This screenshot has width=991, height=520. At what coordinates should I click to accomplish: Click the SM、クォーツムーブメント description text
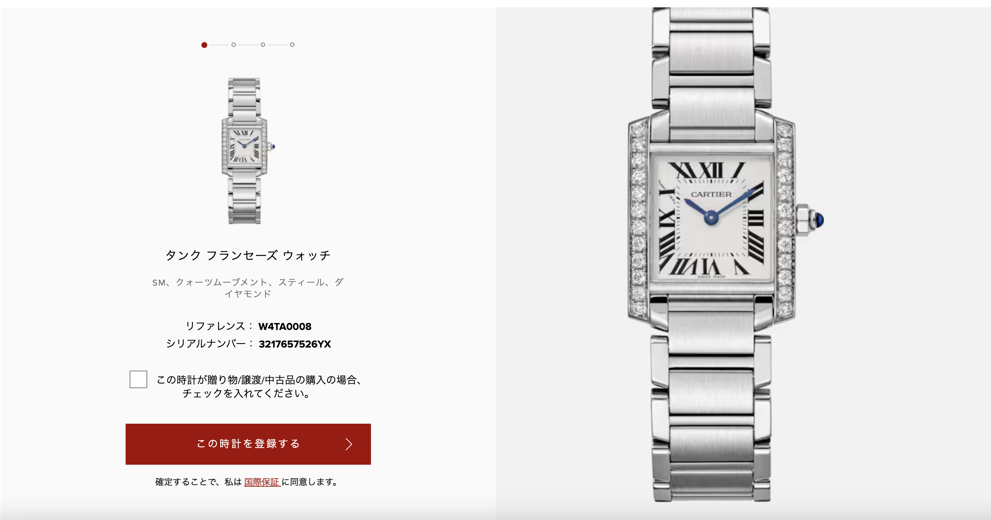(248, 288)
